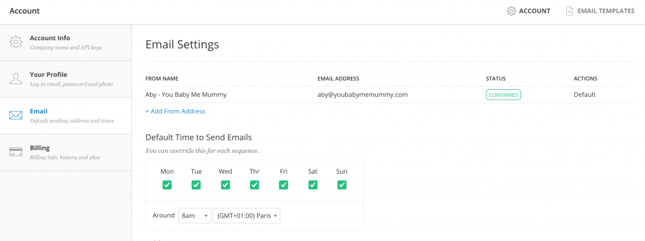Click the + Add From Address link
This screenshot has width=645, height=241.
(175, 111)
